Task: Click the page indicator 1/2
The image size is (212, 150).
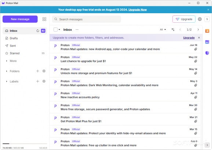Action: (189, 30)
